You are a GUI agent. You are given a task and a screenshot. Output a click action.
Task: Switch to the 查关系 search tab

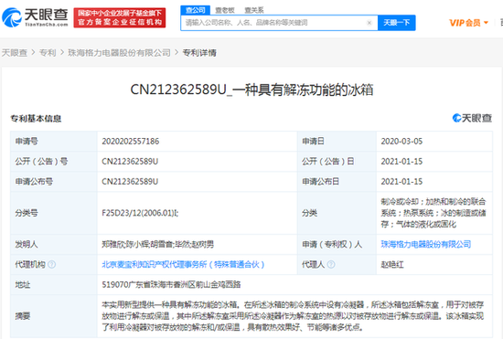click(x=254, y=10)
